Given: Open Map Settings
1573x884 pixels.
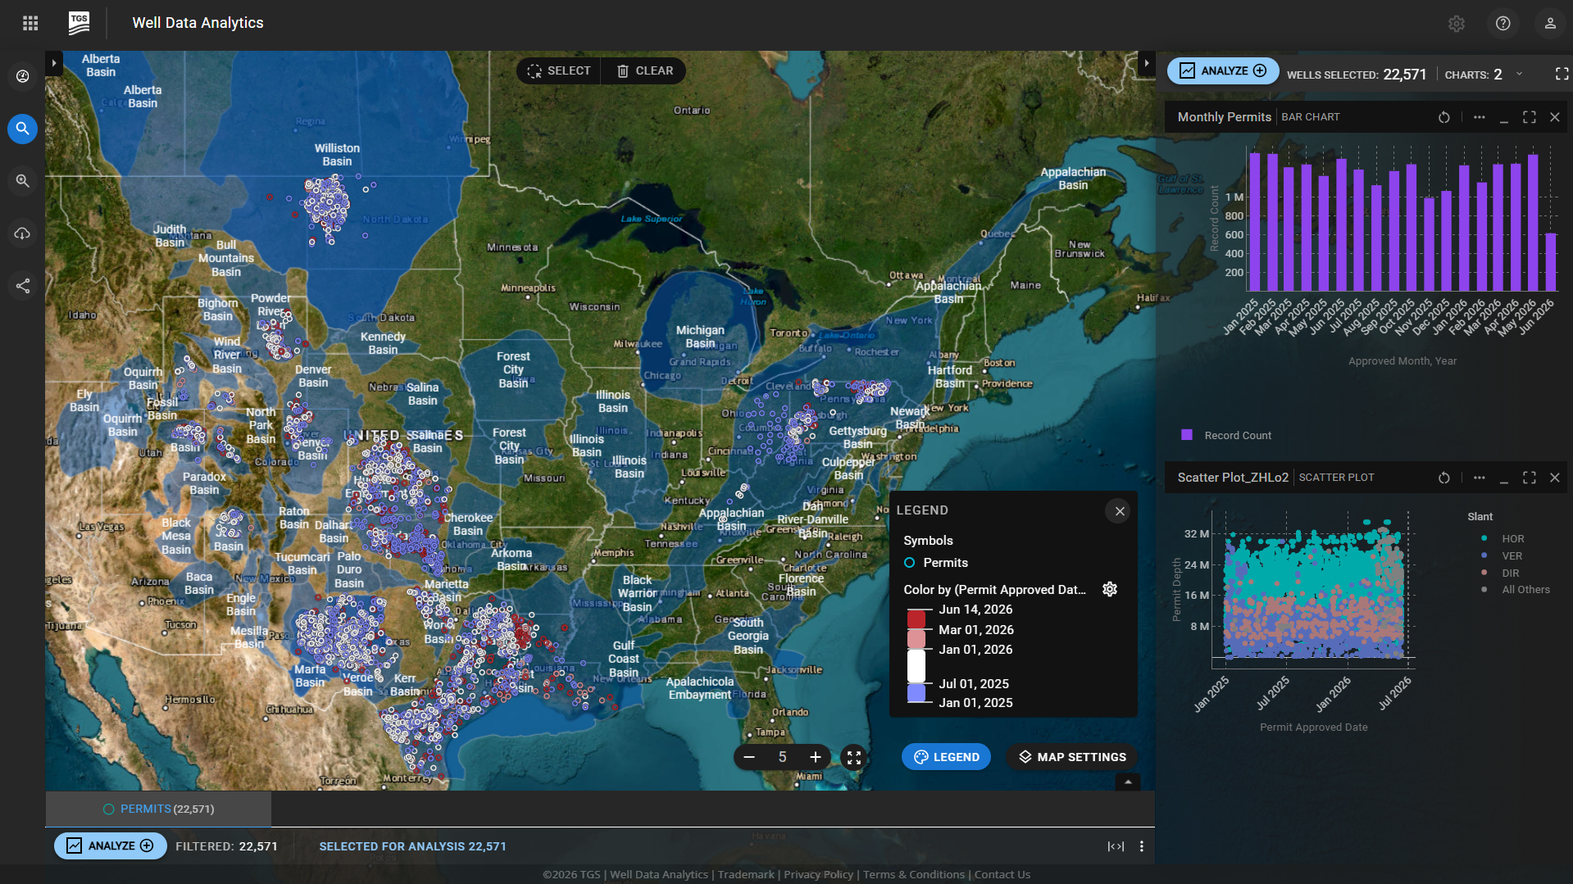Looking at the screenshot, I should (x=1071, y=757).
